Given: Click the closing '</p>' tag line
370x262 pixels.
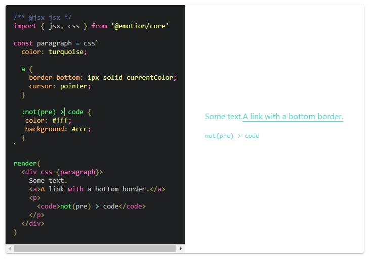Looking at the screenshot, I should pyautogui.click(x=36, y=215).
